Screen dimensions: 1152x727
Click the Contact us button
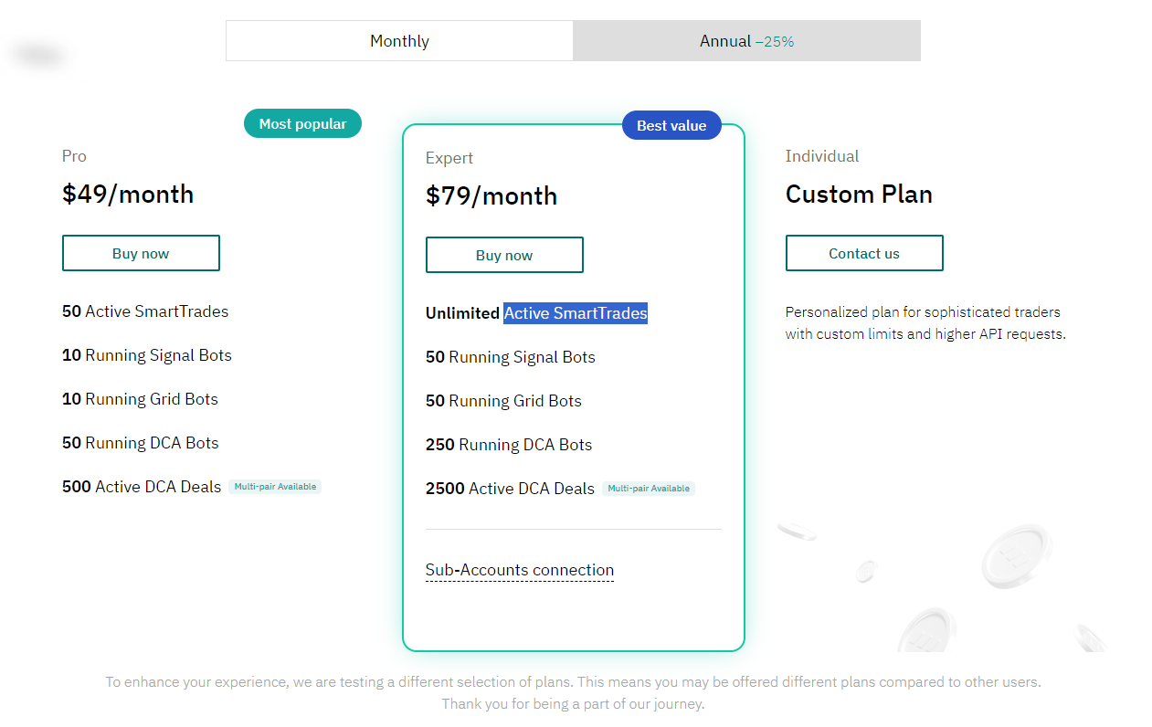(x=863, y=254)
